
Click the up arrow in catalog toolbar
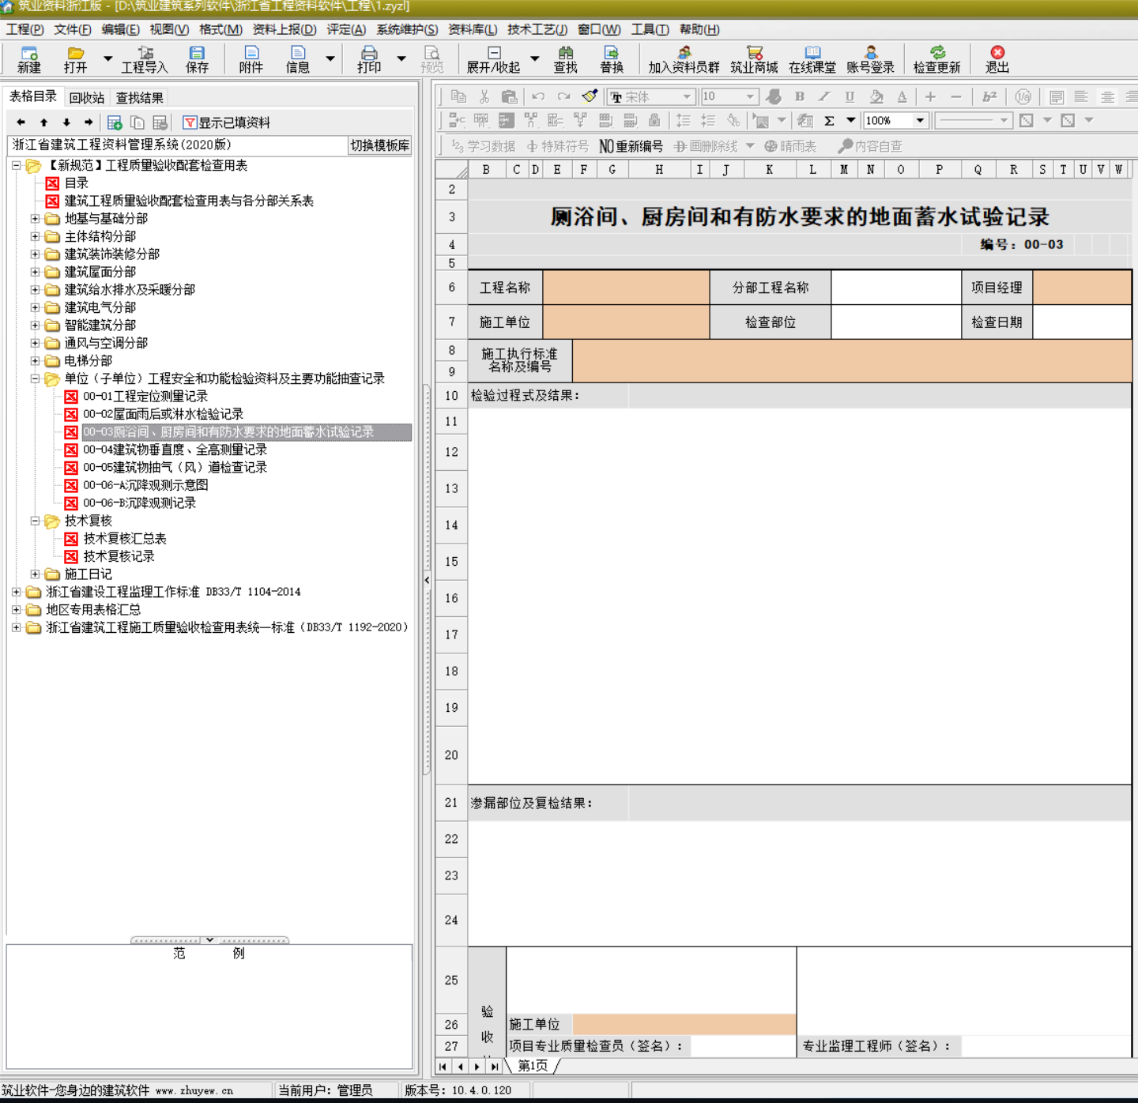[x=44, y=122]
